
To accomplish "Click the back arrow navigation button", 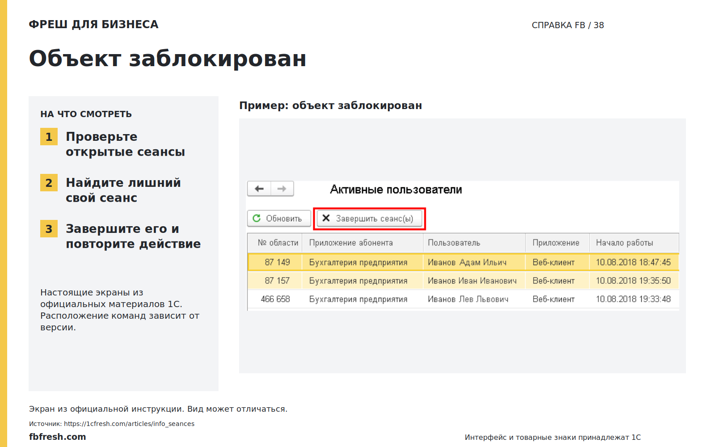I will coord(259,189).
